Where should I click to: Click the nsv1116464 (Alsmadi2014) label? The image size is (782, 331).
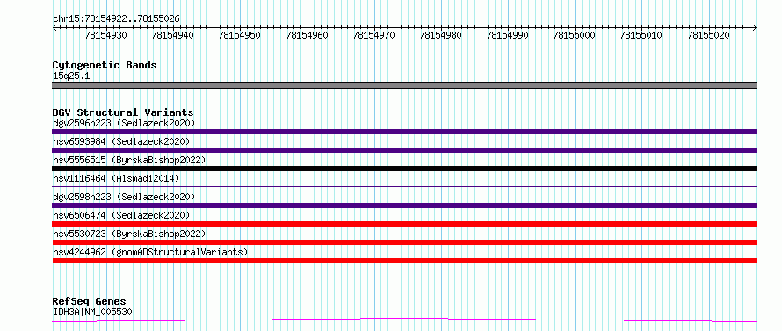click(116, 178)
